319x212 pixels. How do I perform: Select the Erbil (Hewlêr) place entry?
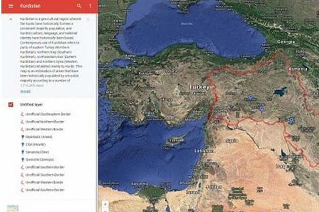[36, 145]
